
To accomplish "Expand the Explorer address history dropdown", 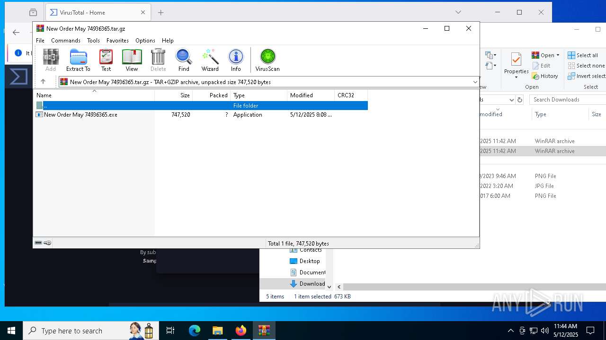I will [511, 100].
